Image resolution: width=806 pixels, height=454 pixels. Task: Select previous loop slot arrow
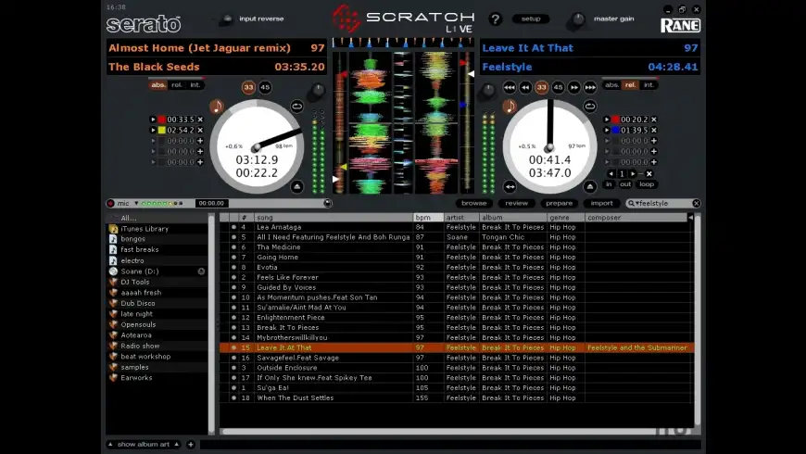coord(611,174)
